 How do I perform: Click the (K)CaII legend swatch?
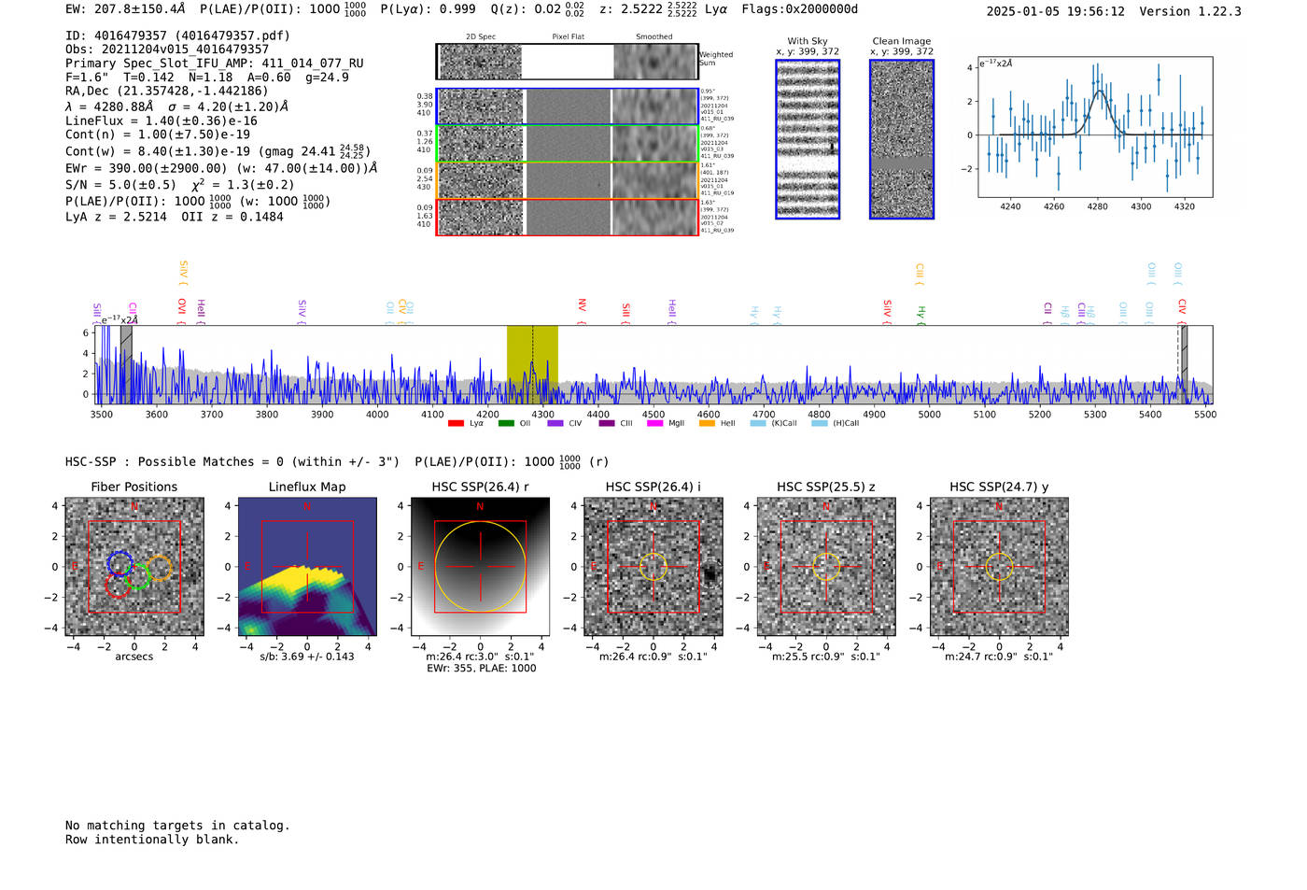pyautogui.click(x=758, y=423)
